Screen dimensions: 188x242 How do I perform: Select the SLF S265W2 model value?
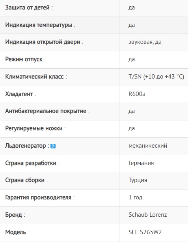coord(145,232)
